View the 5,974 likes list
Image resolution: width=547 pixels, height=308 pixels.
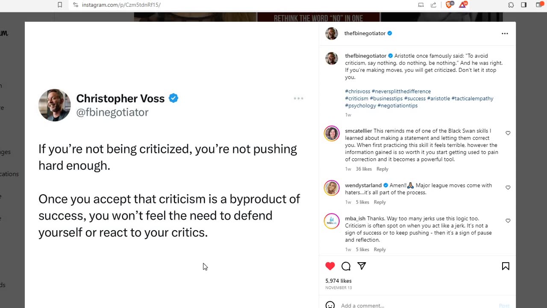(x=338, y=281)
